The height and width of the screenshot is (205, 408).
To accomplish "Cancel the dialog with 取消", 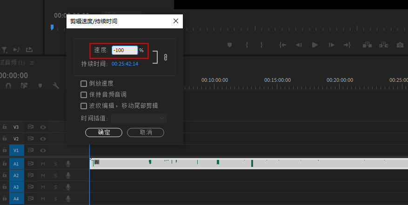I will click(x=146, y=132).
